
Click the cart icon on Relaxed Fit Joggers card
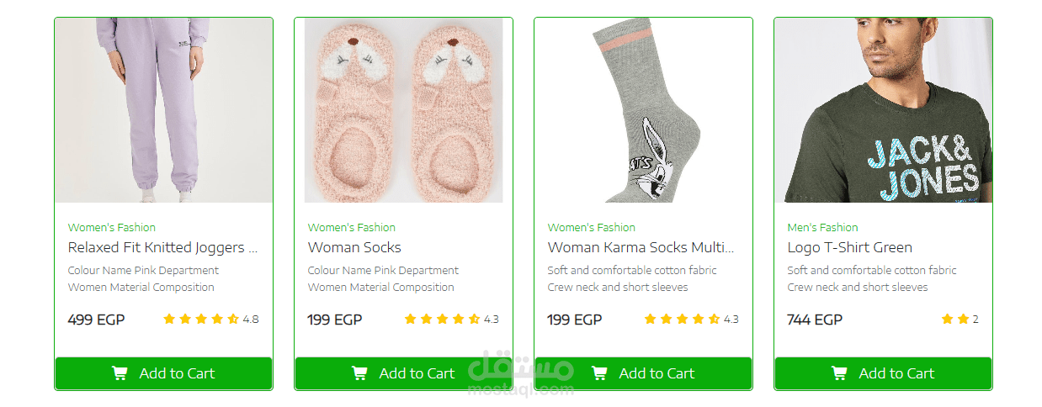(x=120, y=373)
